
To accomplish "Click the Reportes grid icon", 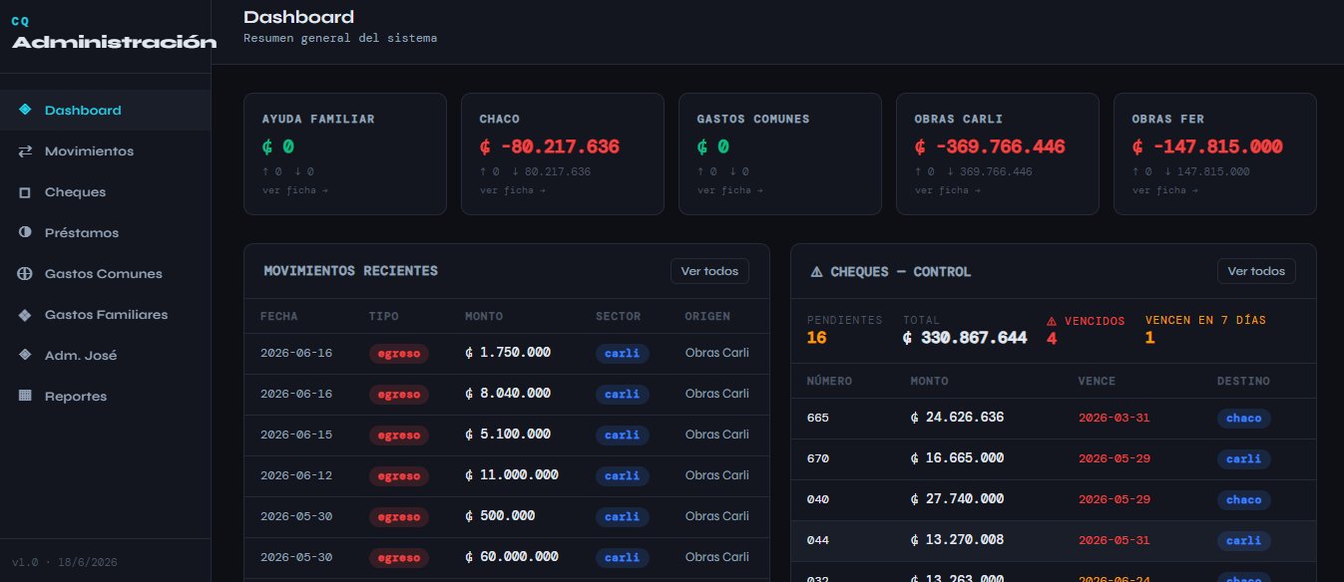I will 25,397.
